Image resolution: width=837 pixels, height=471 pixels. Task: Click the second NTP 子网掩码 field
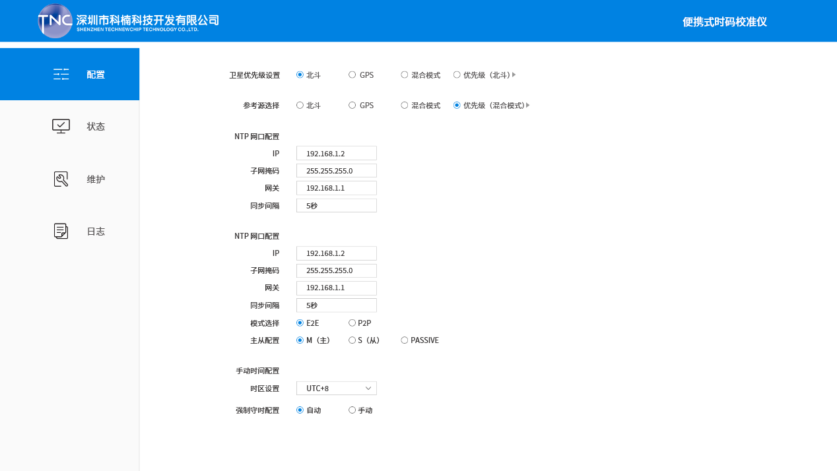pyautogui.click(x=337, y=270)
